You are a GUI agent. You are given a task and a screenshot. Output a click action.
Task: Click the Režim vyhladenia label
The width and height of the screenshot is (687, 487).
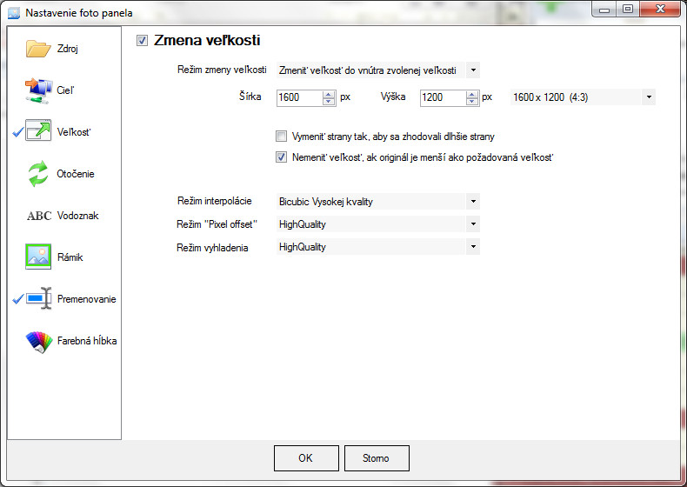[x=212, y=248]
